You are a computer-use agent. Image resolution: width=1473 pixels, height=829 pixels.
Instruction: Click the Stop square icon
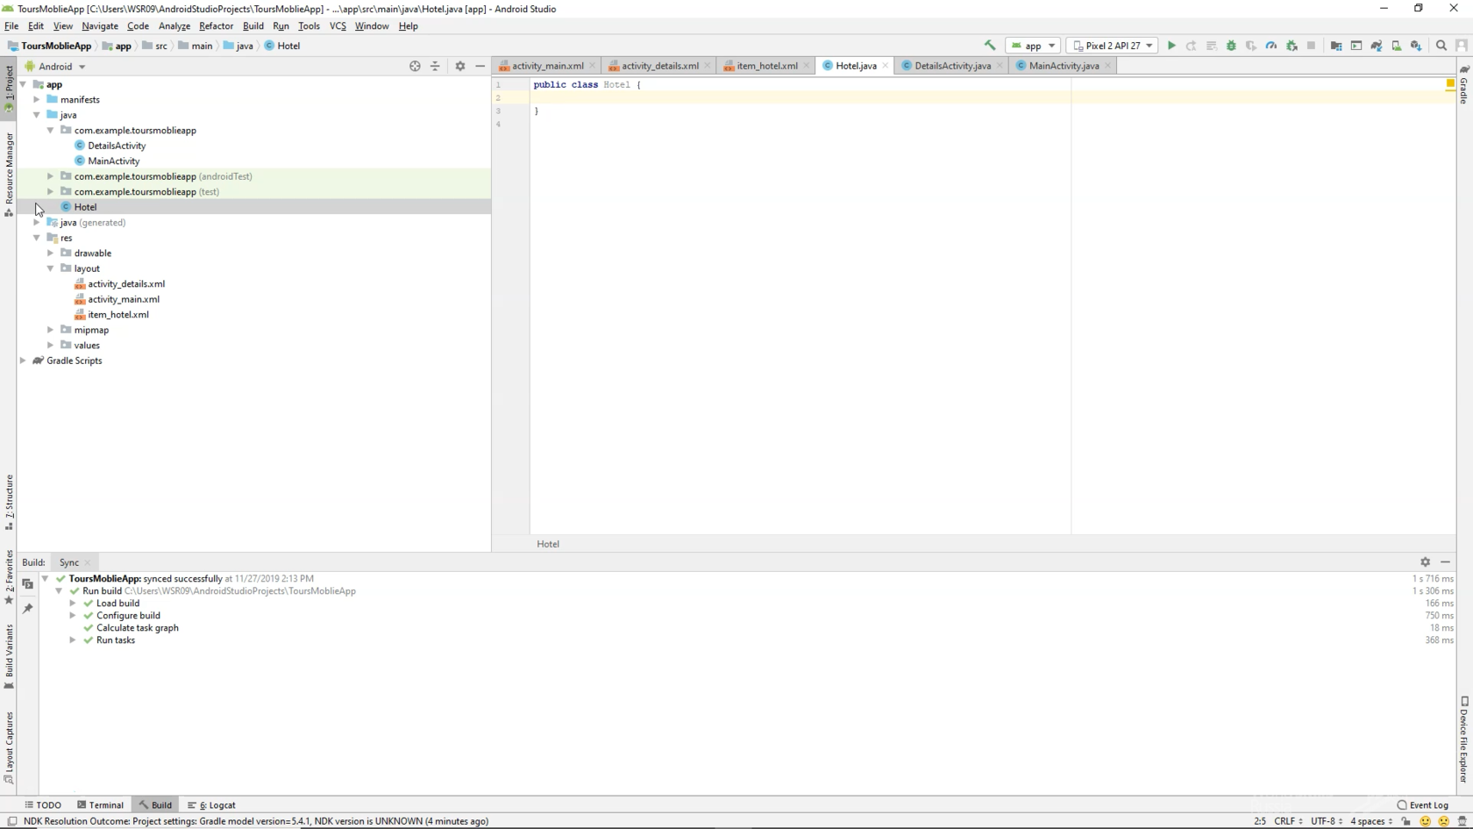pos(1311,46)
